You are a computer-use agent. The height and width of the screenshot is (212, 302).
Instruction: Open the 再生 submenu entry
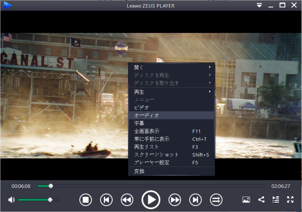click(171, 92)
